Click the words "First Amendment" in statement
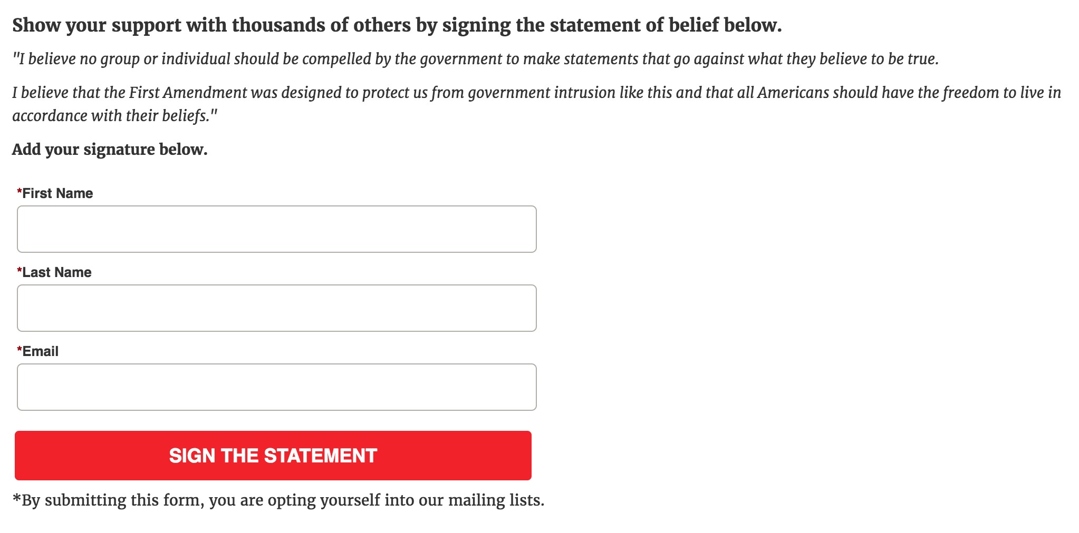This screenshot has width=1079, height=533. (x=188, y=93)
